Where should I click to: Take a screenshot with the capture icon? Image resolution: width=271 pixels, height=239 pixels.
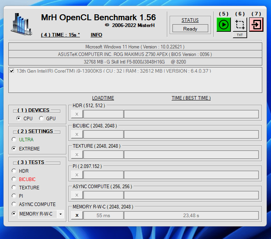tap(240, 25)
